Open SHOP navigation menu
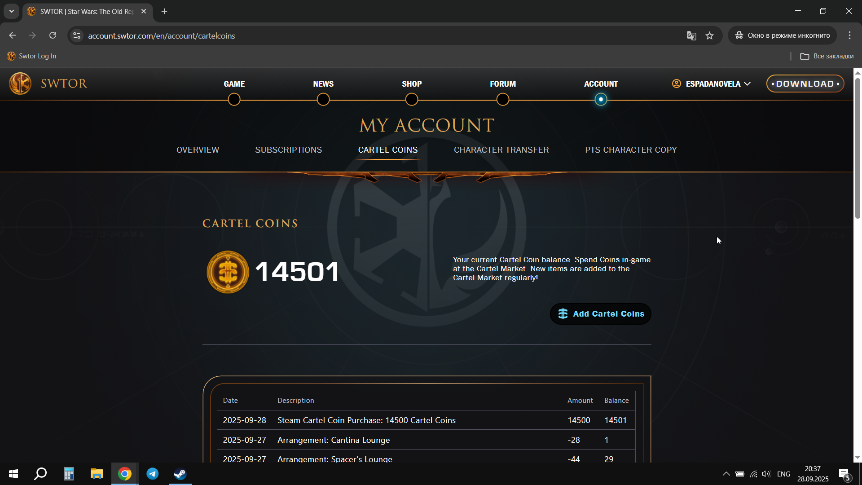This screenshot has width=862, height=485. point(412,84)
